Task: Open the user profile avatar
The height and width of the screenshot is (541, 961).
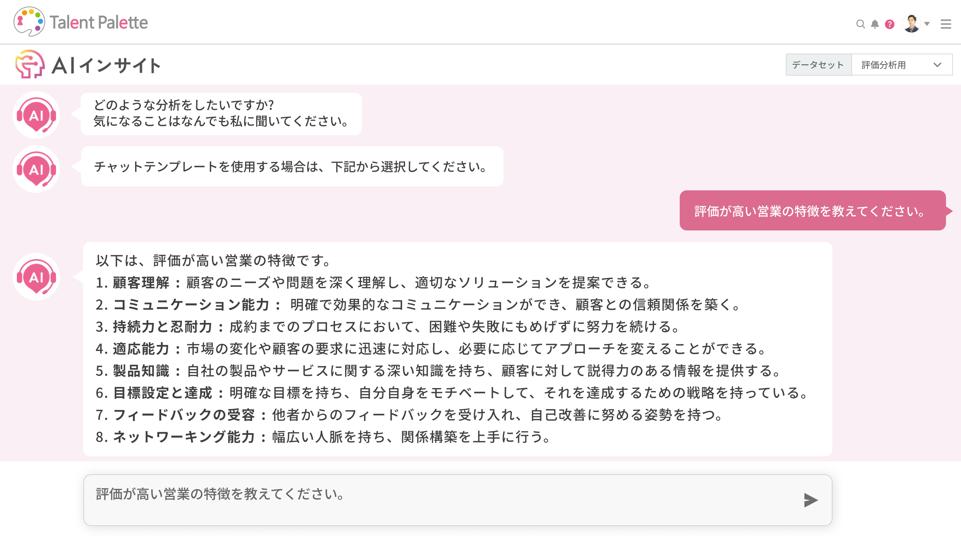Action: coord(911,23)
